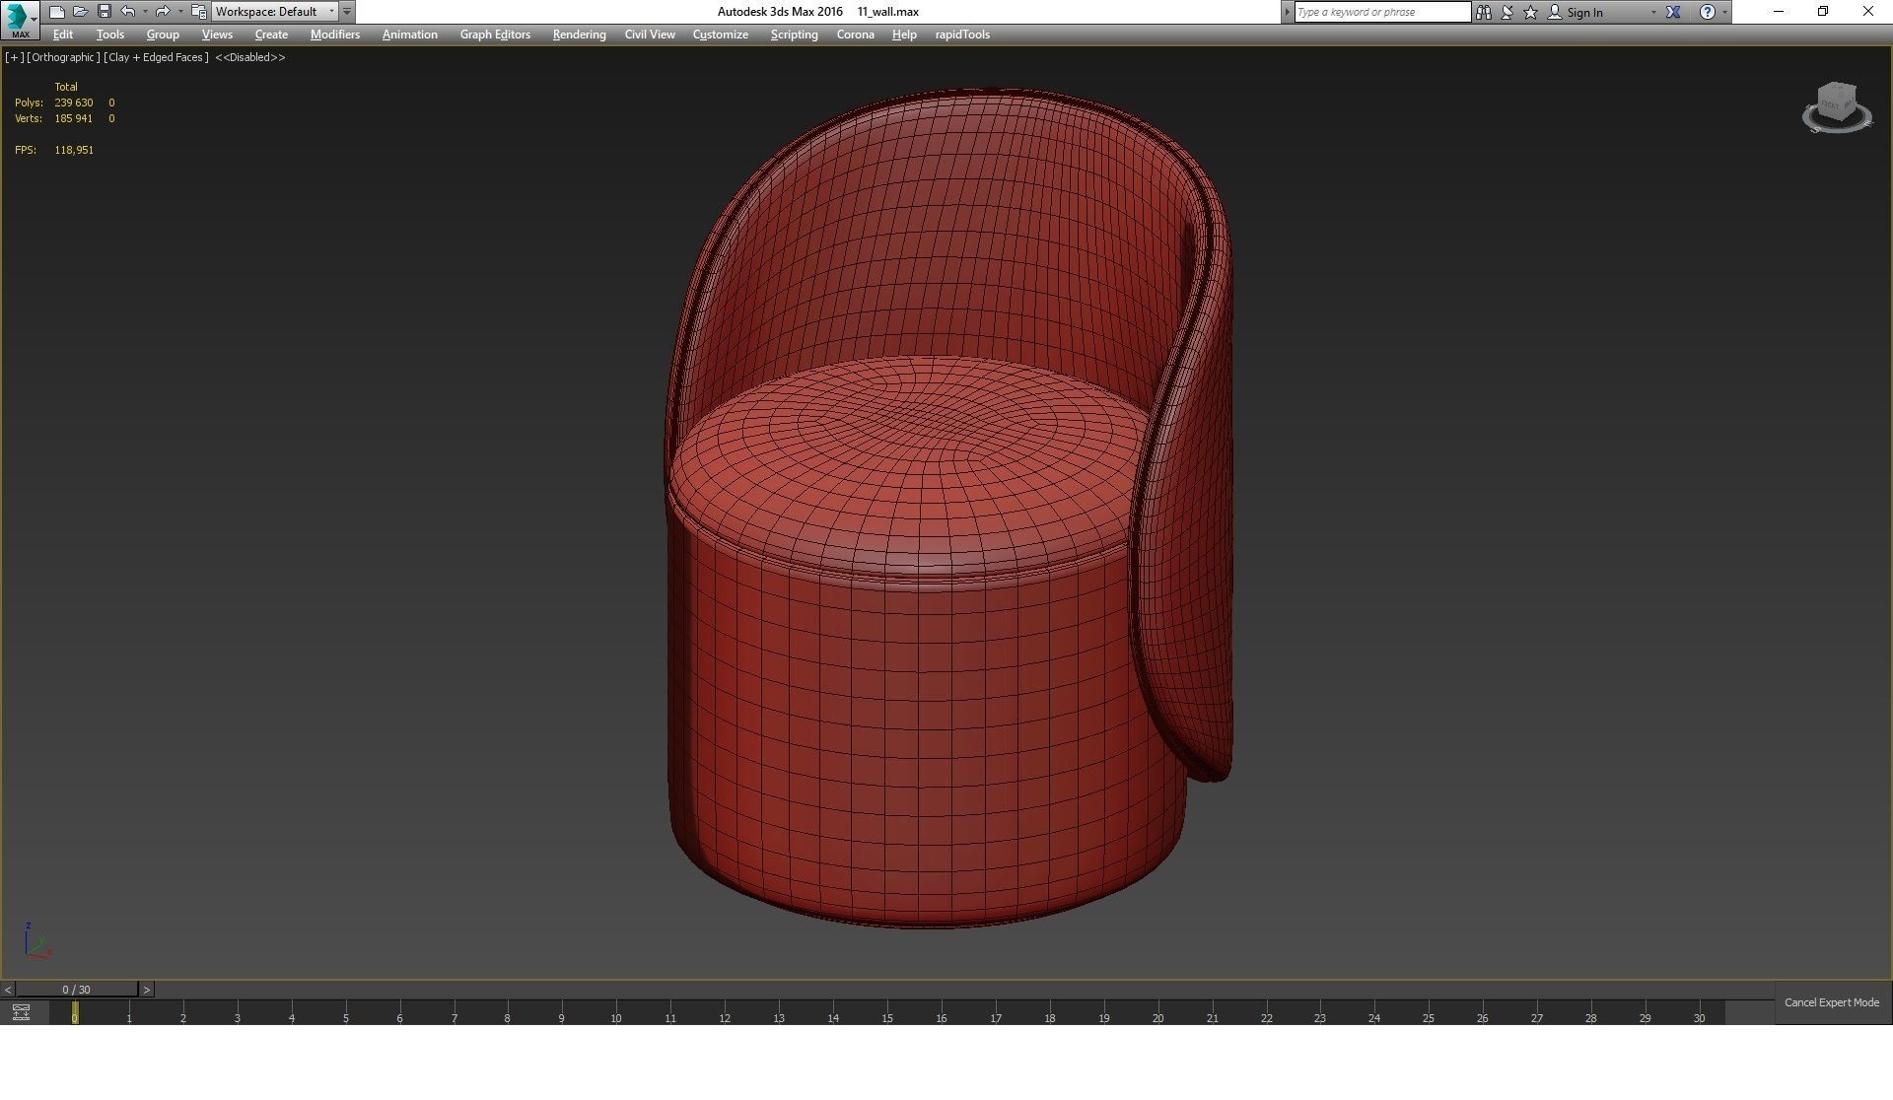
Task: Open the Help menu
Action: point(904,34)
